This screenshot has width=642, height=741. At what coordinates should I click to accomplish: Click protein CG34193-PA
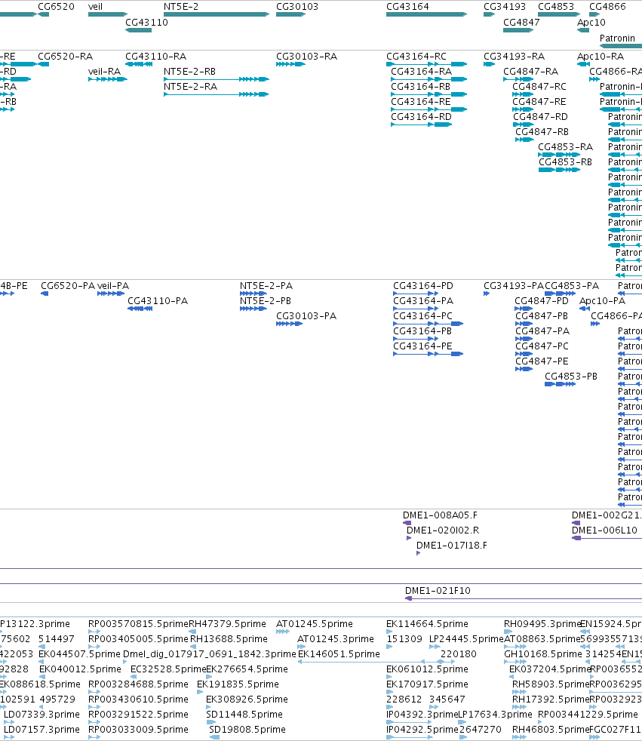click(514, 286)
